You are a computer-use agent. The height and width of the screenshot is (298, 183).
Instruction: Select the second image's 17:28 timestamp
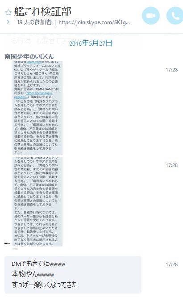[x=171, y=165]
